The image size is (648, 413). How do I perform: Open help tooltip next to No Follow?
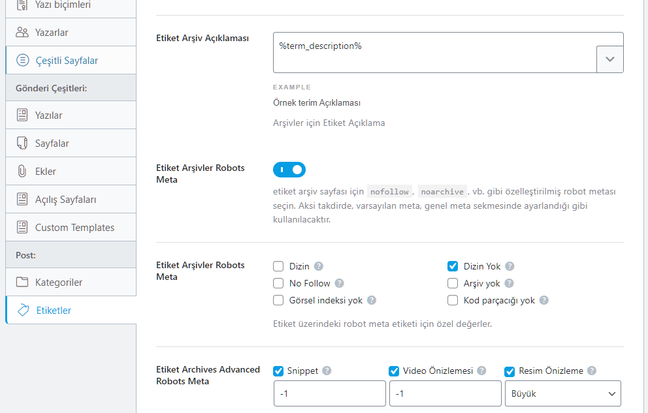[x=339, y=283]
